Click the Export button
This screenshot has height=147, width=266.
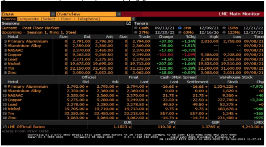131,14
